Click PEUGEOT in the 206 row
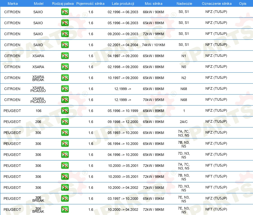Screen dimensions: 253x215 [x=12, y=122]
